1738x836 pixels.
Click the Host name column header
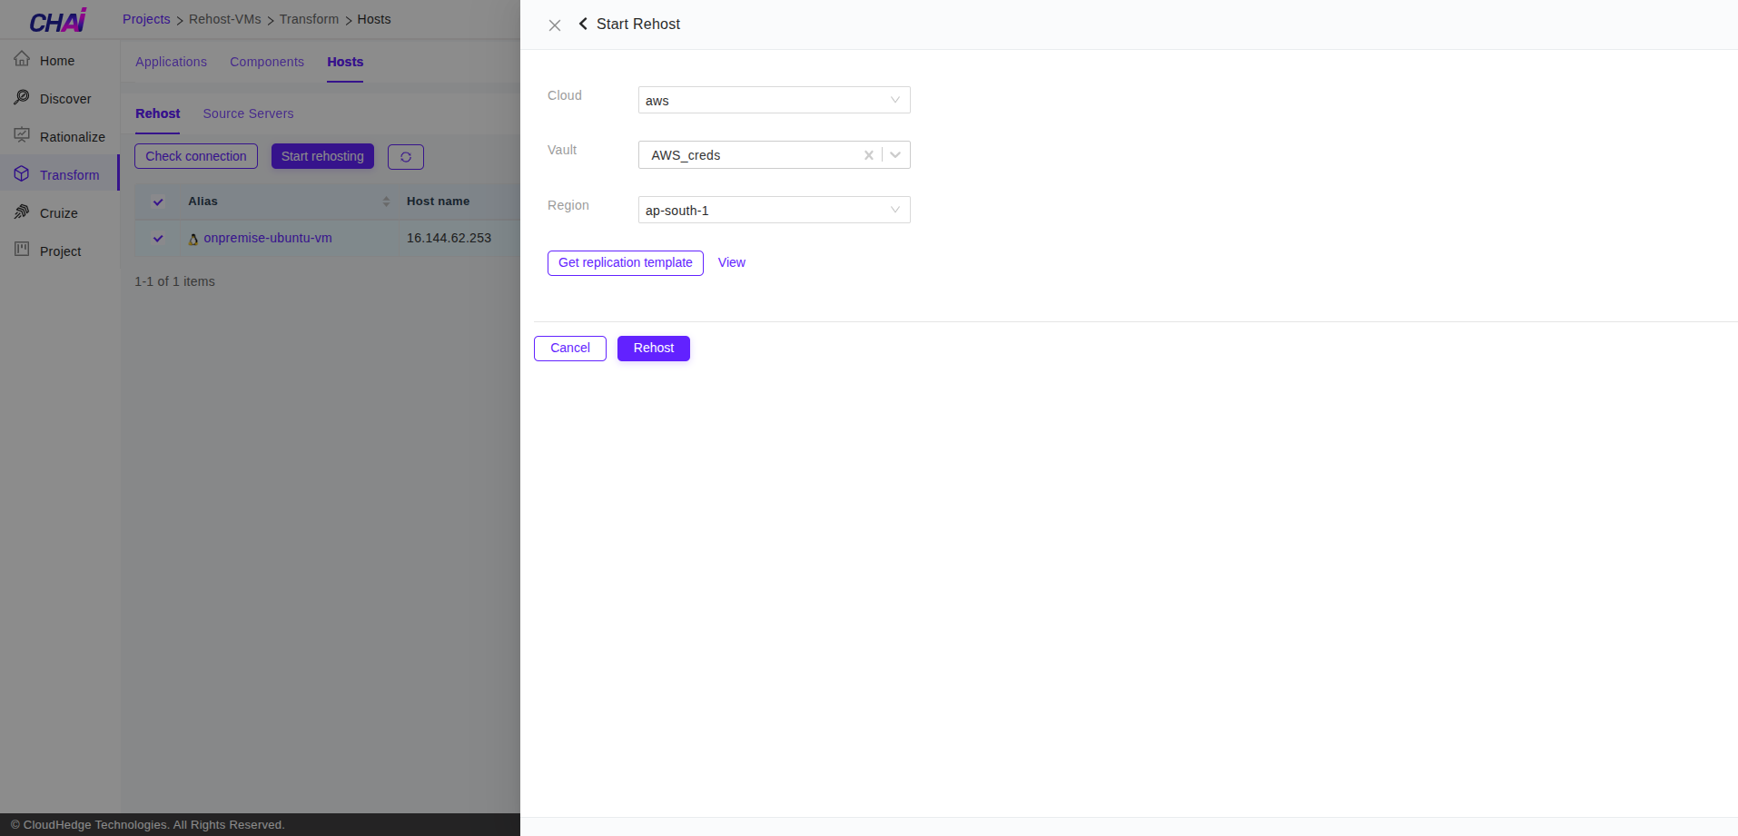pyautogui.click(x=438, y=202)
